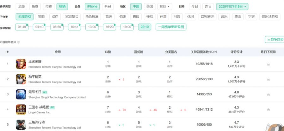Select the 畅销 chart type filter
This screenshot has height=131, width=284.
[62, 7]
